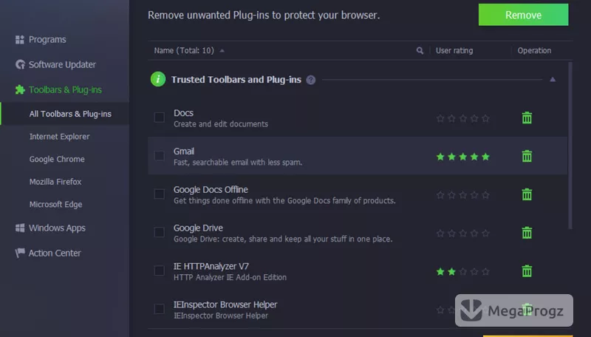The width and height of the screenshot is (591, 337).
Task: Select 'HTTP Analyzer IE Add-on Edition' text
Action: pyautogui.click(x=230, y=277)
